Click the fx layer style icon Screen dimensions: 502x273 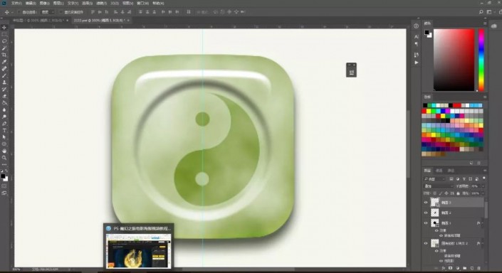(x=444, y=268)
